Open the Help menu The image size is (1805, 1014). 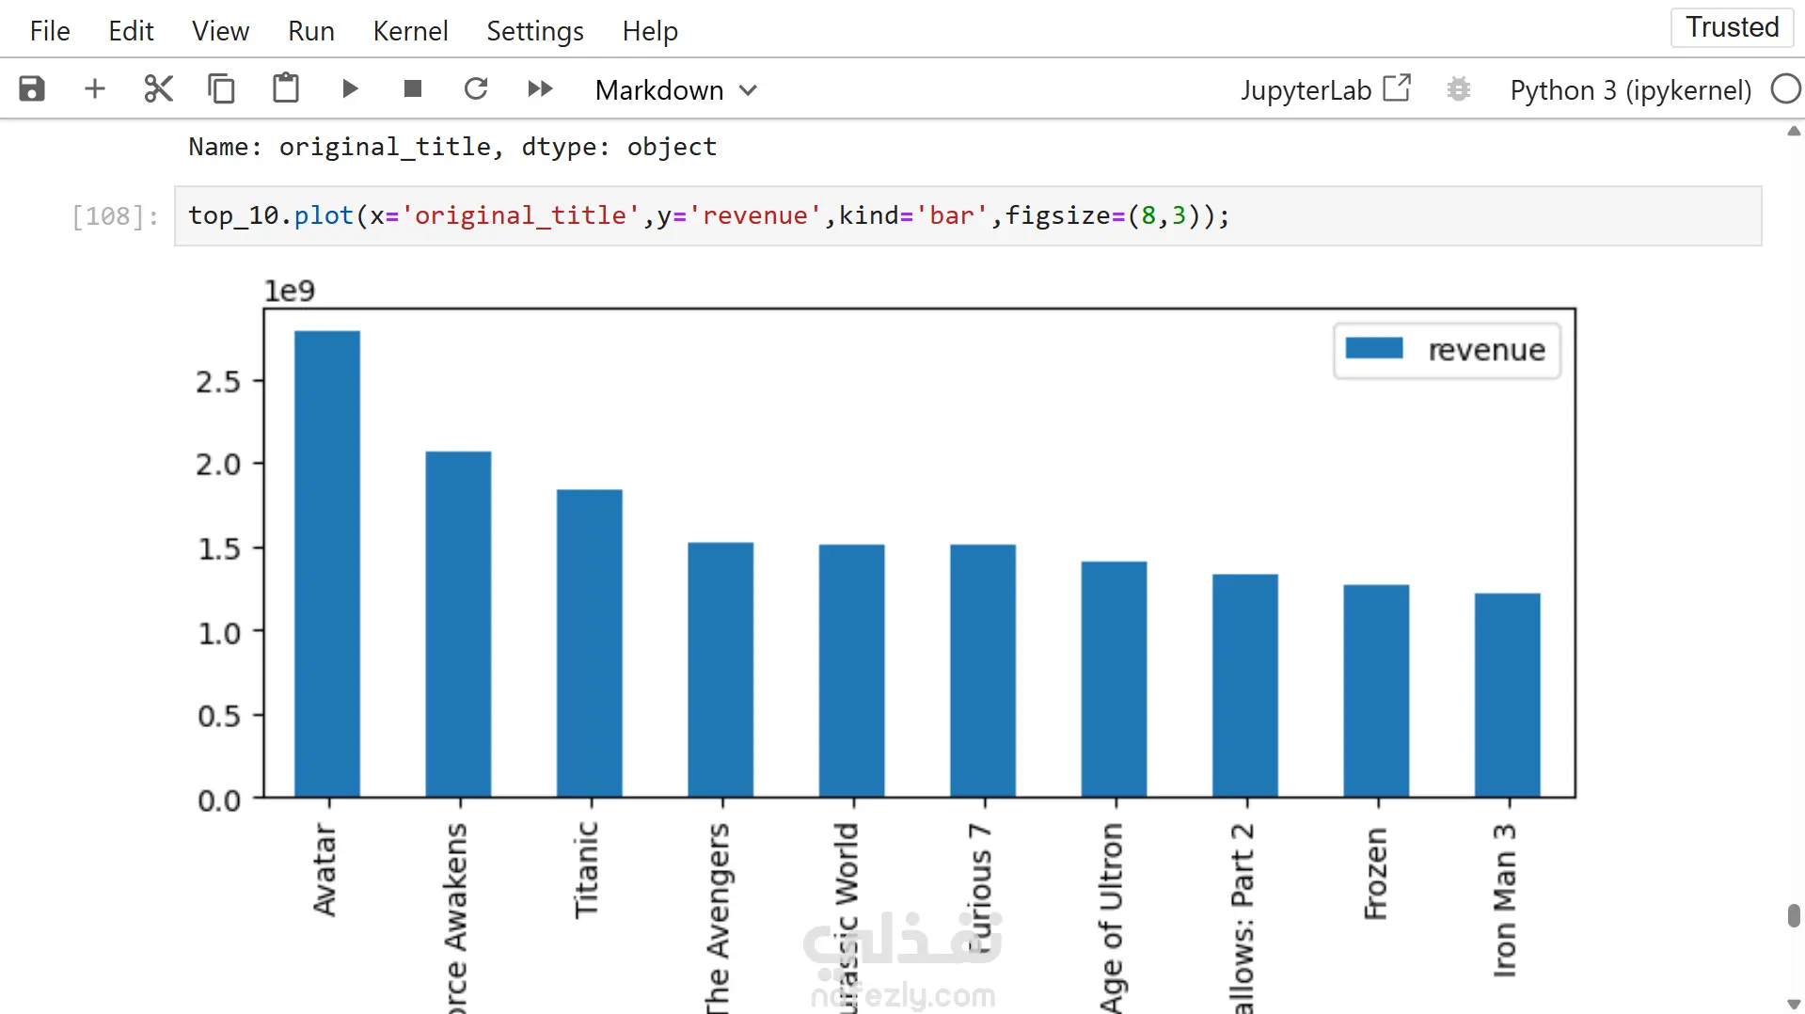pos(650,31)
